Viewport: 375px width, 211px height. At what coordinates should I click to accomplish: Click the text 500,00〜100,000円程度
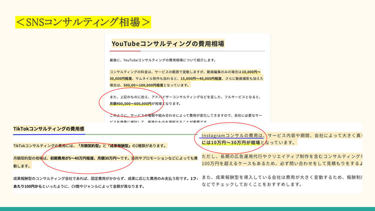point(143,85)
